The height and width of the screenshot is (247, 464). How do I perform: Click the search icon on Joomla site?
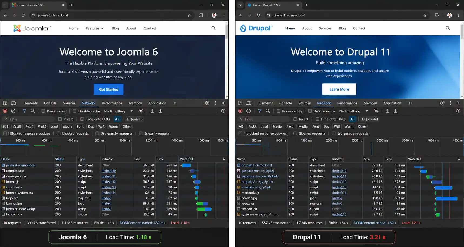coord(213,28)
